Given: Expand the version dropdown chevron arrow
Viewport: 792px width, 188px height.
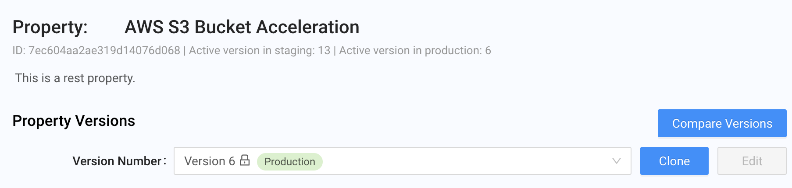Looking at the screenshot, I should point(616,161).
